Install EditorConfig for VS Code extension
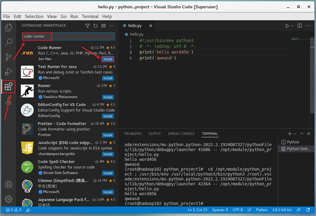 (108, 116)
